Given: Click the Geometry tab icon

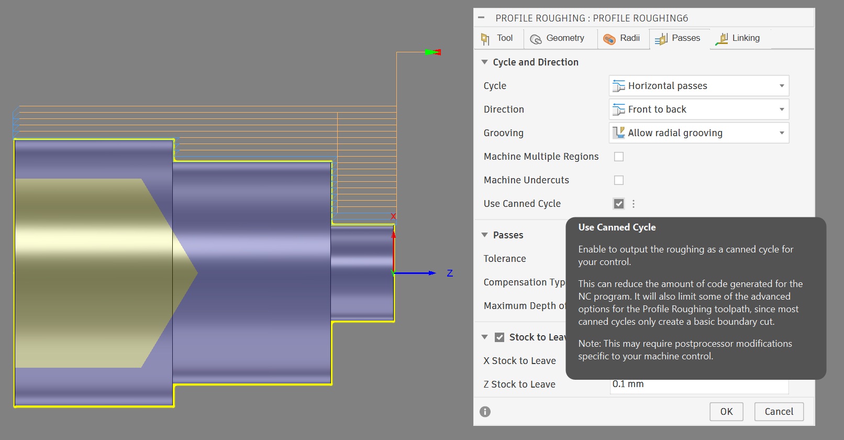Looking at the screenshot, I should pyautogui.click(x=536, y=39).
